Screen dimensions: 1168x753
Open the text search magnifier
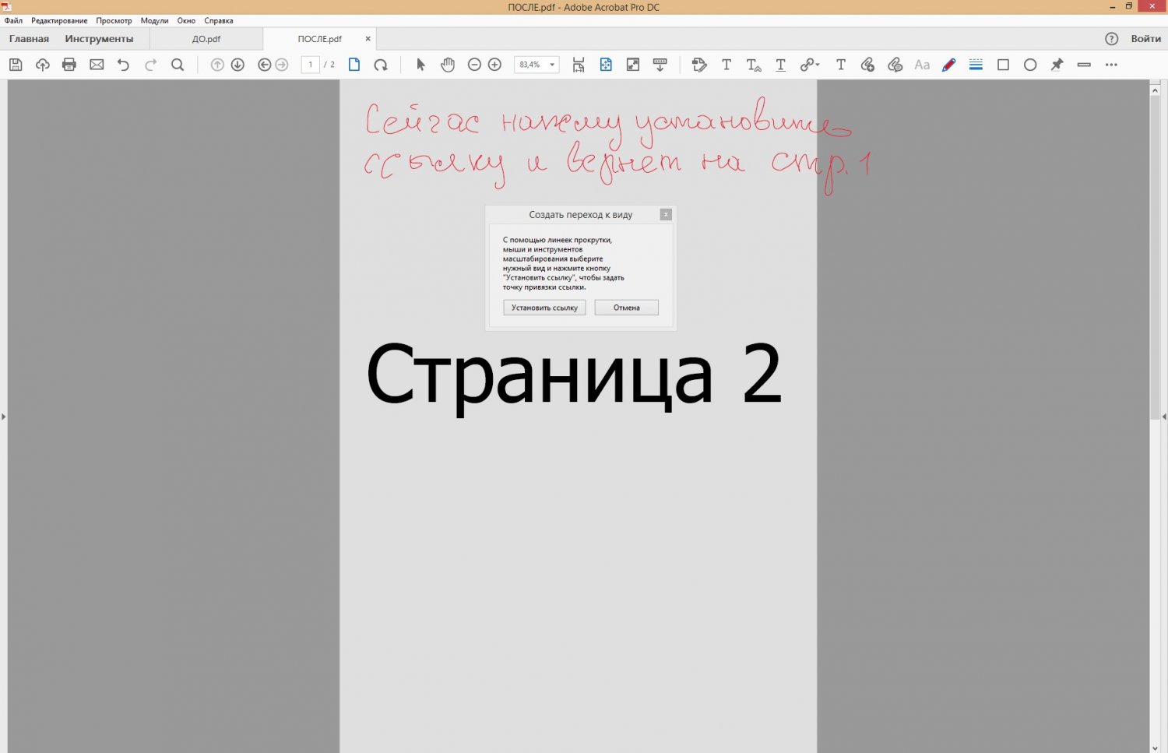[178, 65]
